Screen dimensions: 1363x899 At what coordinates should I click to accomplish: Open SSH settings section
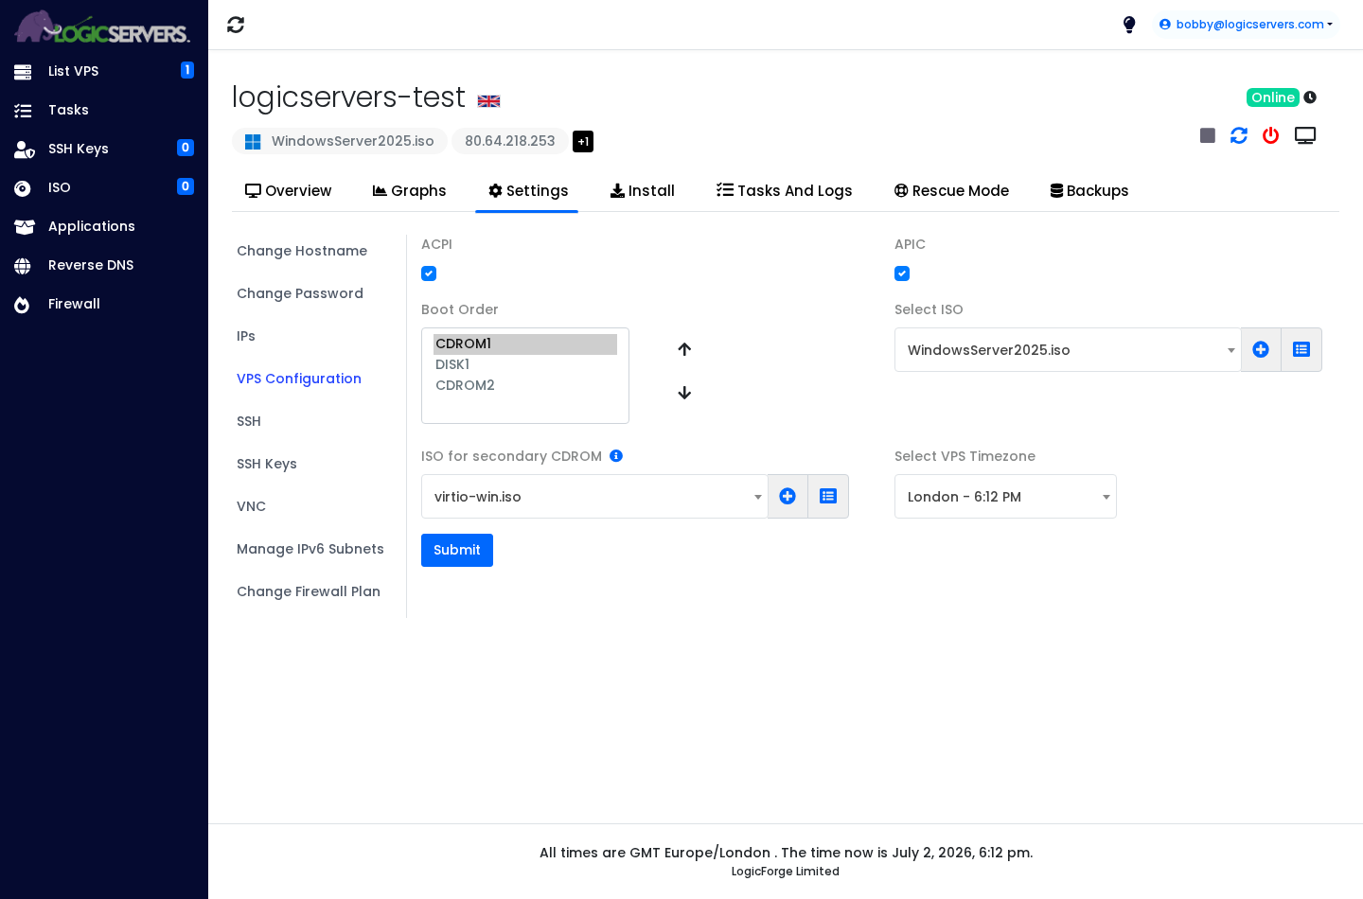pos(249,421)
